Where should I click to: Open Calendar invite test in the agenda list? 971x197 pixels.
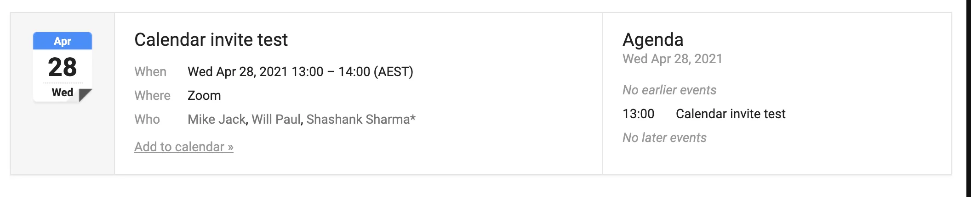pyautogui.click(x=731, y=114)
